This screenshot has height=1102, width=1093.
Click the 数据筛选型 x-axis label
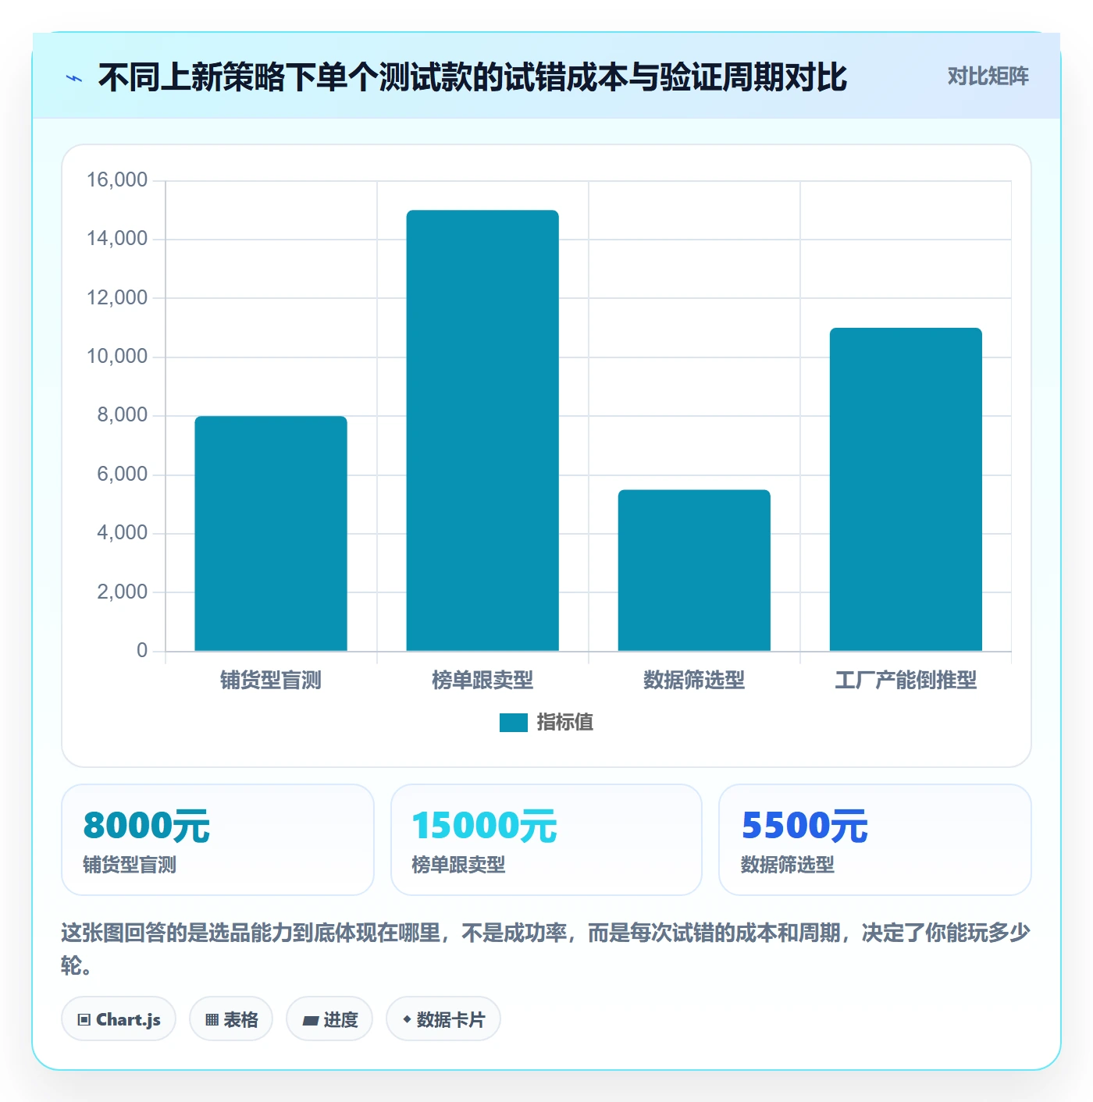694,681
